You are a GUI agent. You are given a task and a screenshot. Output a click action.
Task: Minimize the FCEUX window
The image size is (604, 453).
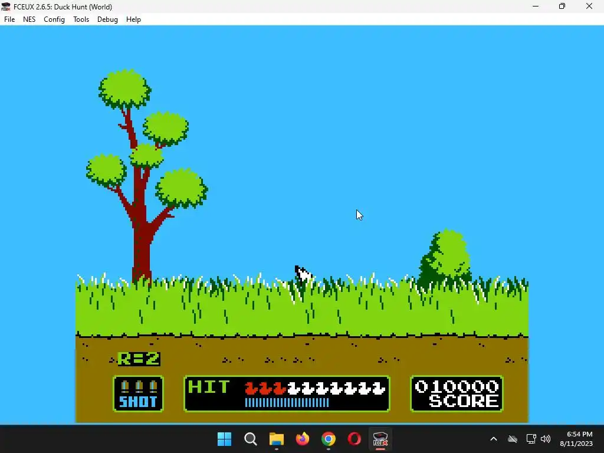tap(536, 6)
